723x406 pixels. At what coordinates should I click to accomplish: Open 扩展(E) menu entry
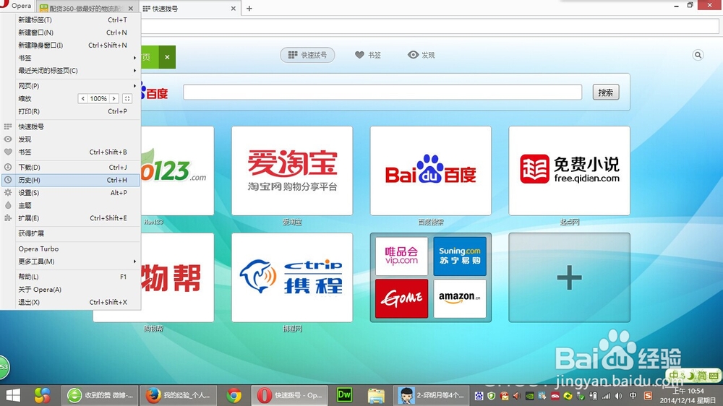tap(71, 218)
